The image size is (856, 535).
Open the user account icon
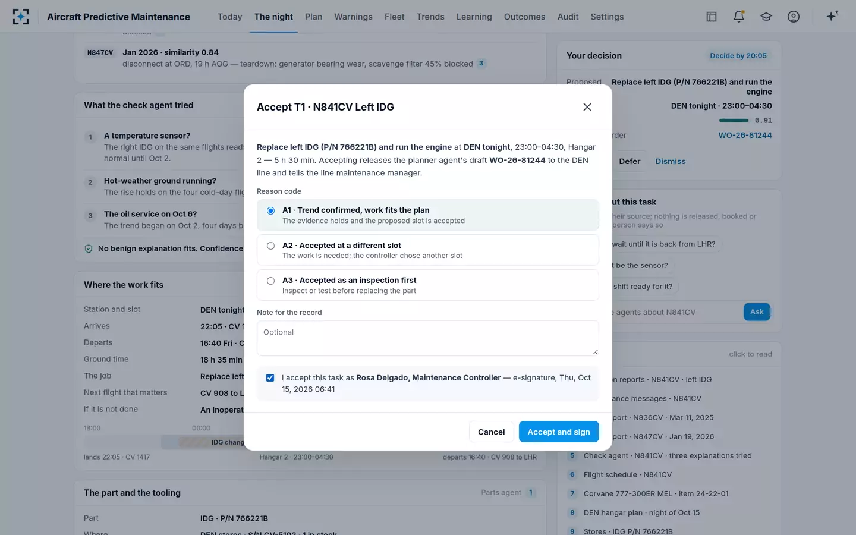(794, 17)
